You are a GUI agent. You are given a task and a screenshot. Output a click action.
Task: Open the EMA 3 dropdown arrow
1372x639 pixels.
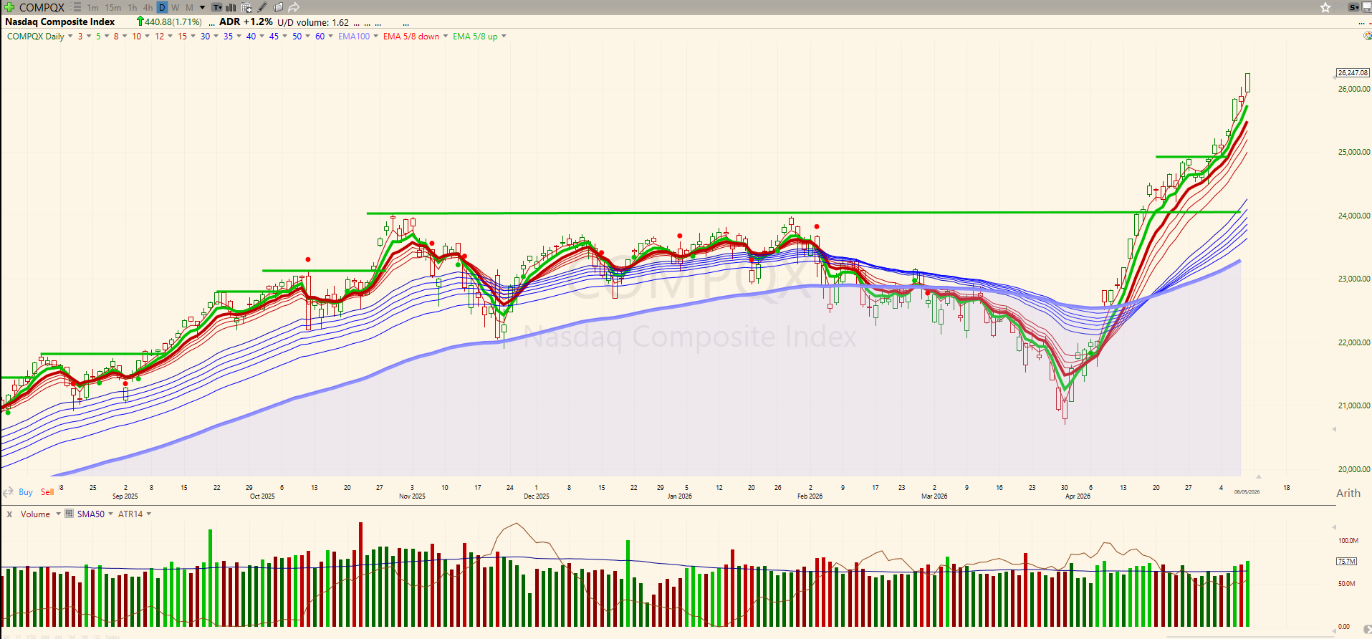(89, 36)
